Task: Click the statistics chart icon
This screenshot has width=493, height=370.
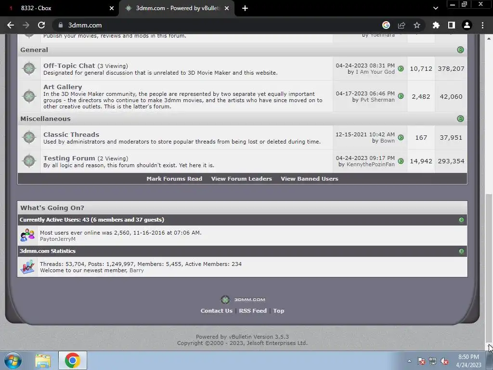Action: (27, 267)
